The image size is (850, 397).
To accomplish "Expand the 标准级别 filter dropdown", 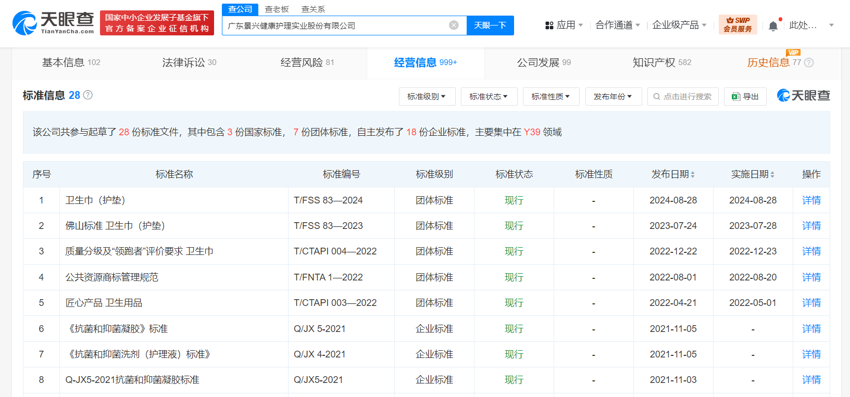I will click(x=427, y=97).
